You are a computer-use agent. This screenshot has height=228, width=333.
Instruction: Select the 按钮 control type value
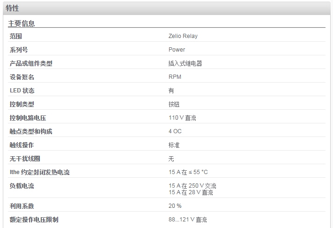[x=174, y=104]
